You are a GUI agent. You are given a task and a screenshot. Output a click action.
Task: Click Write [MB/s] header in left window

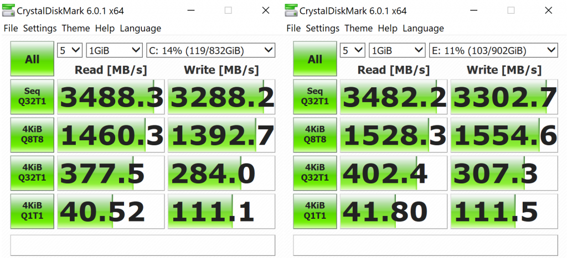tap(221, 70)
